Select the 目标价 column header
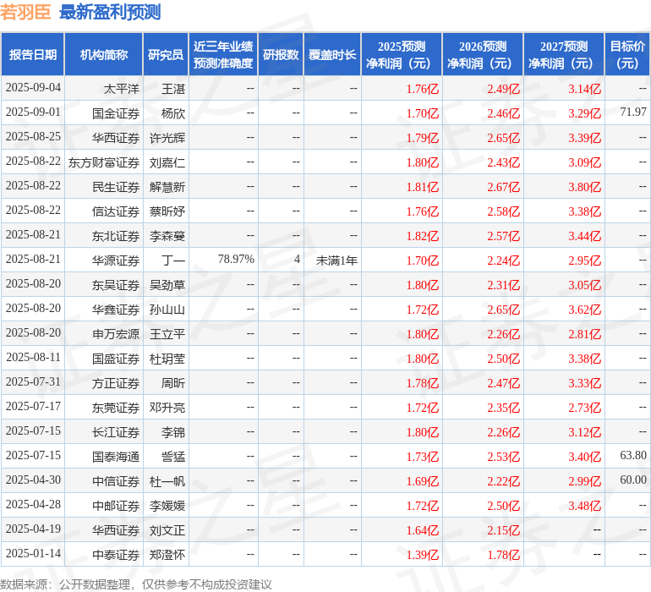 [x=627, y=54]
